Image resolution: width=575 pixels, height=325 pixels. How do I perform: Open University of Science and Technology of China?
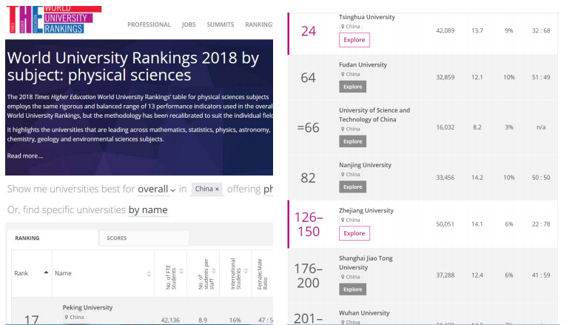click(x=374, y=115)
